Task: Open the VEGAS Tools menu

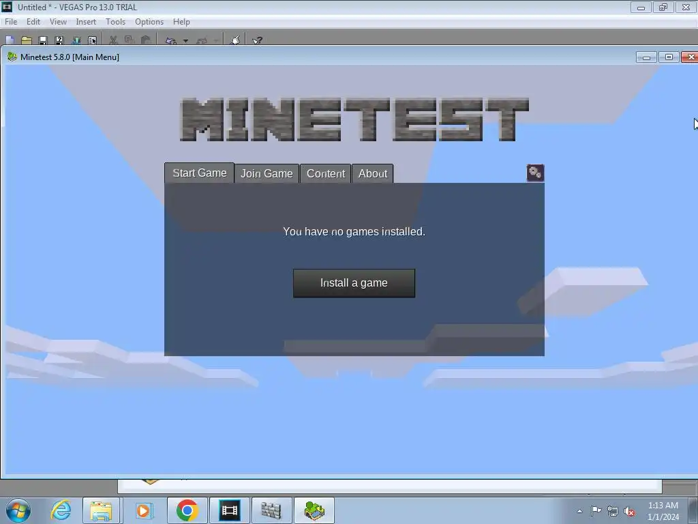Action: (x=115, y=21)
